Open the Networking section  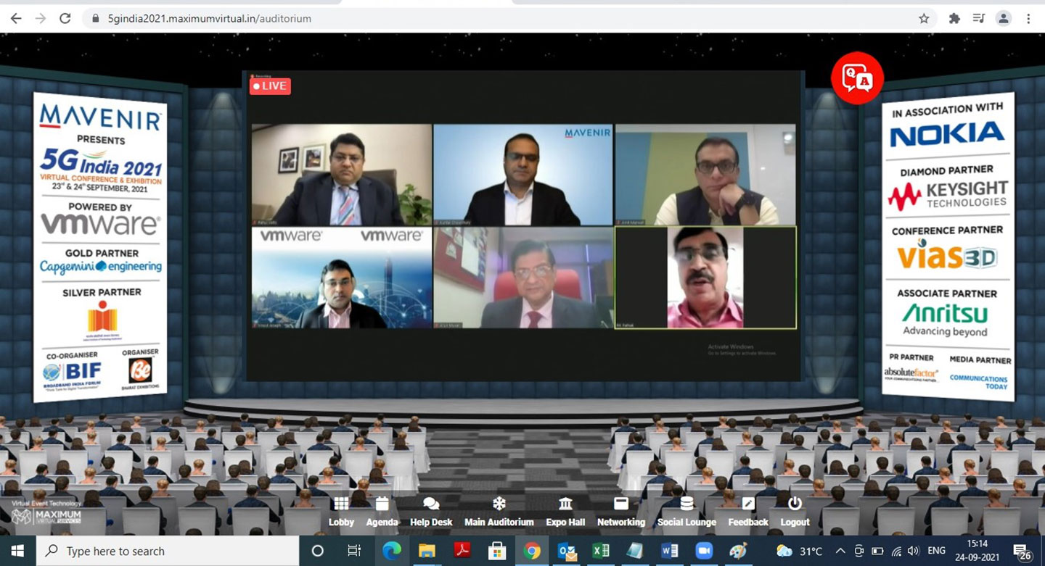[x=621, y=512]
